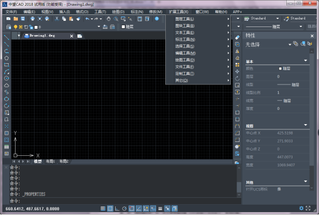Collapse the 基本 properties section
Screen dimensions: 319x215
tap(305, 61)
